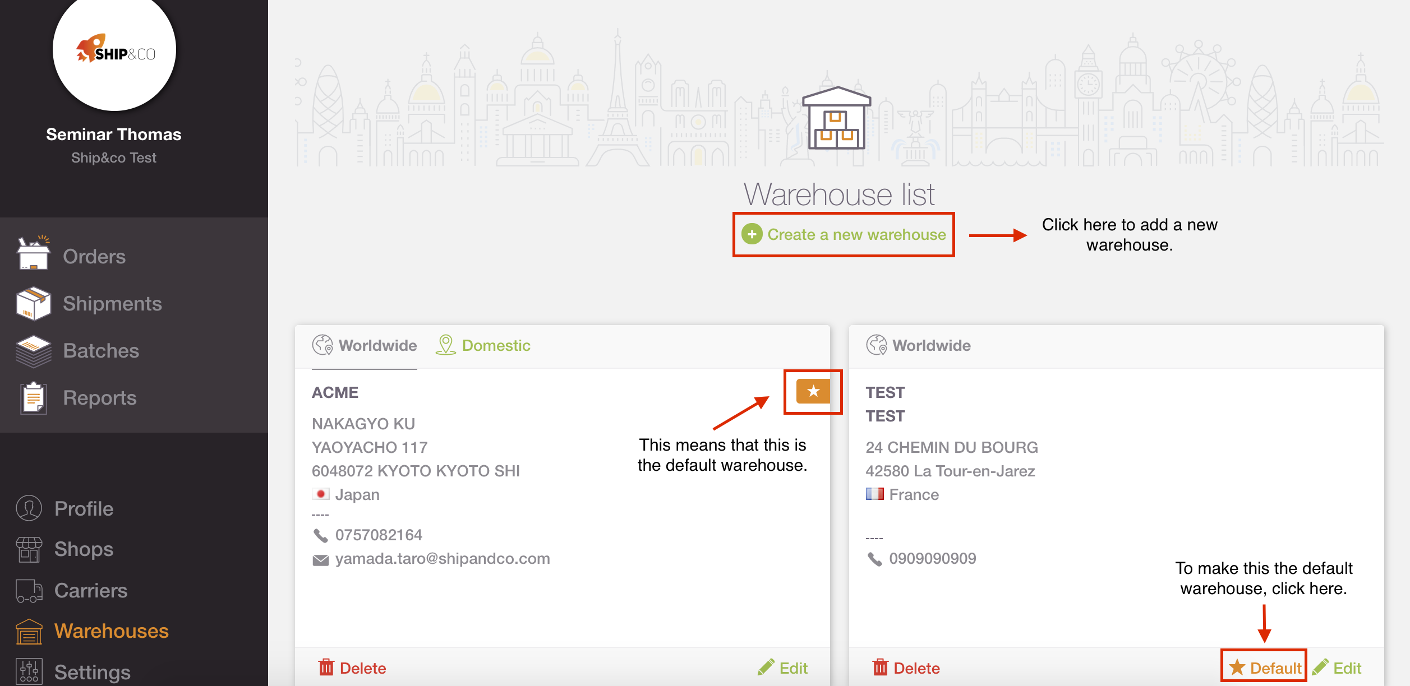This screenshot has height=686, width=1410.
Task: Click phone number 0909090909
Action: coord(933,559)
